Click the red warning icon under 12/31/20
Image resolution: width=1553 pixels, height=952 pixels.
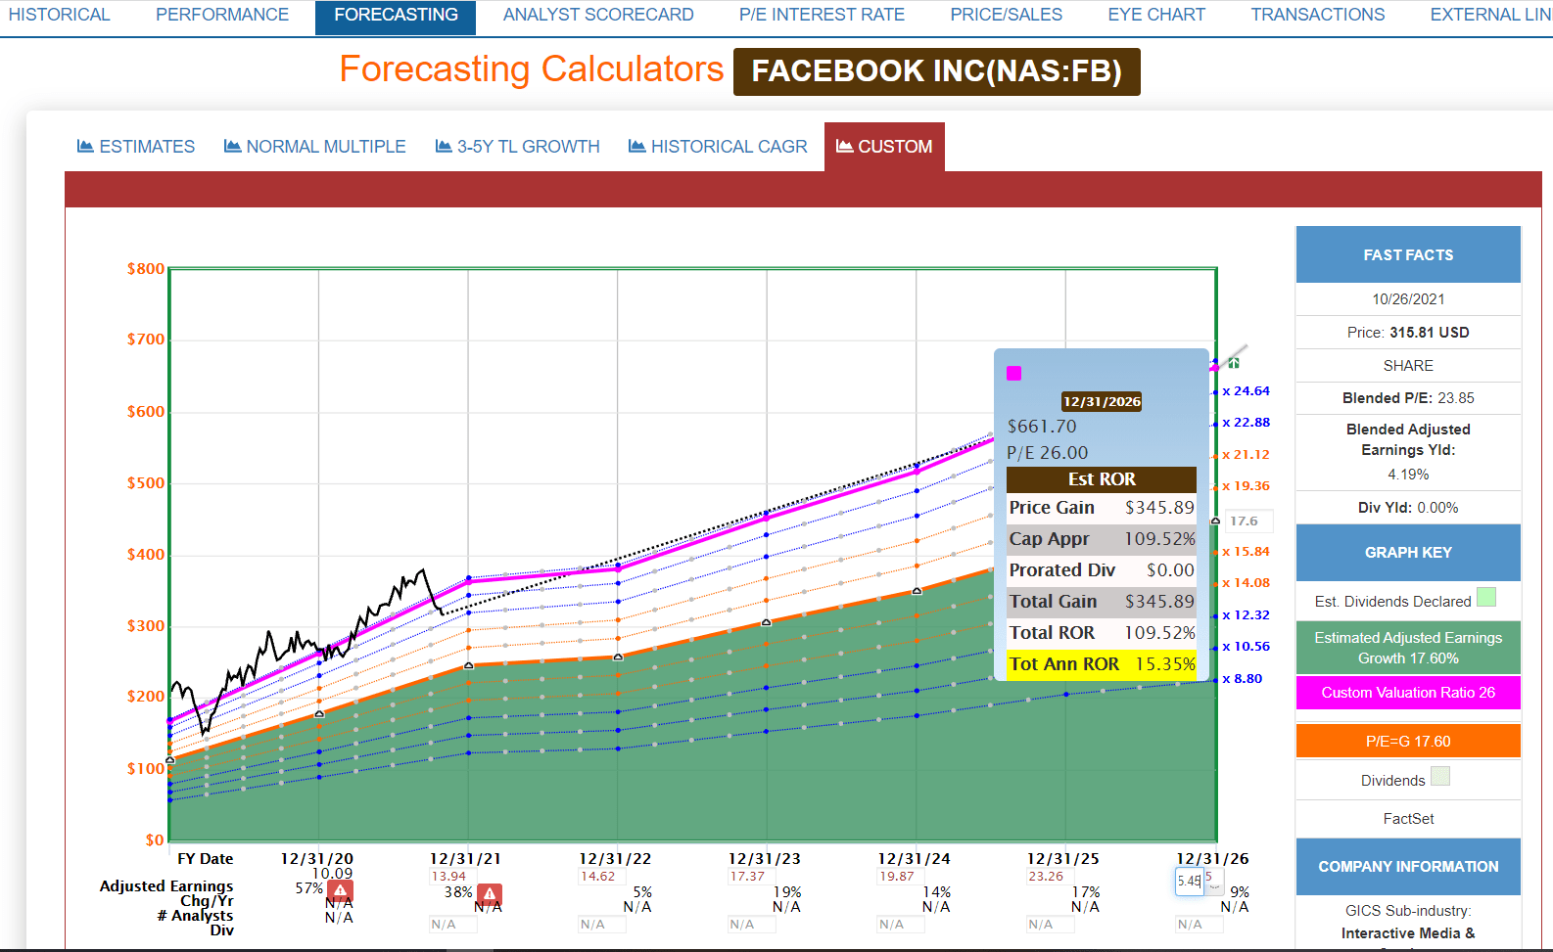[x=340, y=890]
